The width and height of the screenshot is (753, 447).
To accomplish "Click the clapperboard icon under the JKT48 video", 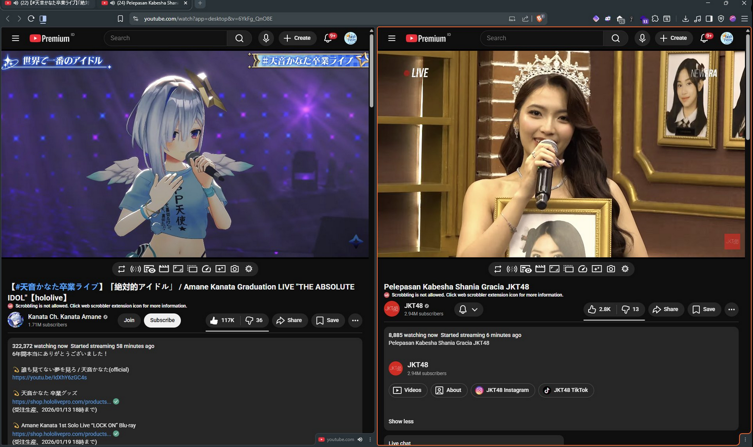I will click(540, 269).
